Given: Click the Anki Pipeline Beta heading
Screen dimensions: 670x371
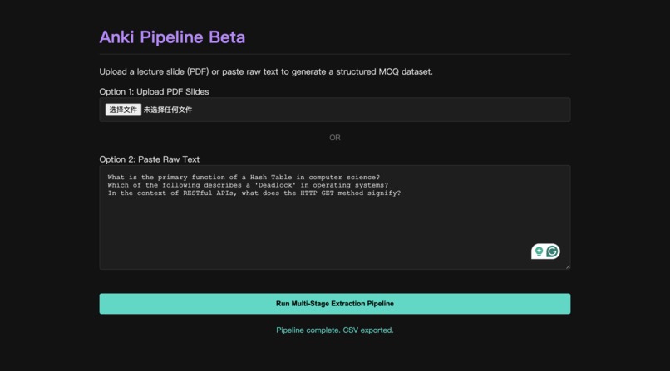Looking at the screenshot, I should 172,37.
